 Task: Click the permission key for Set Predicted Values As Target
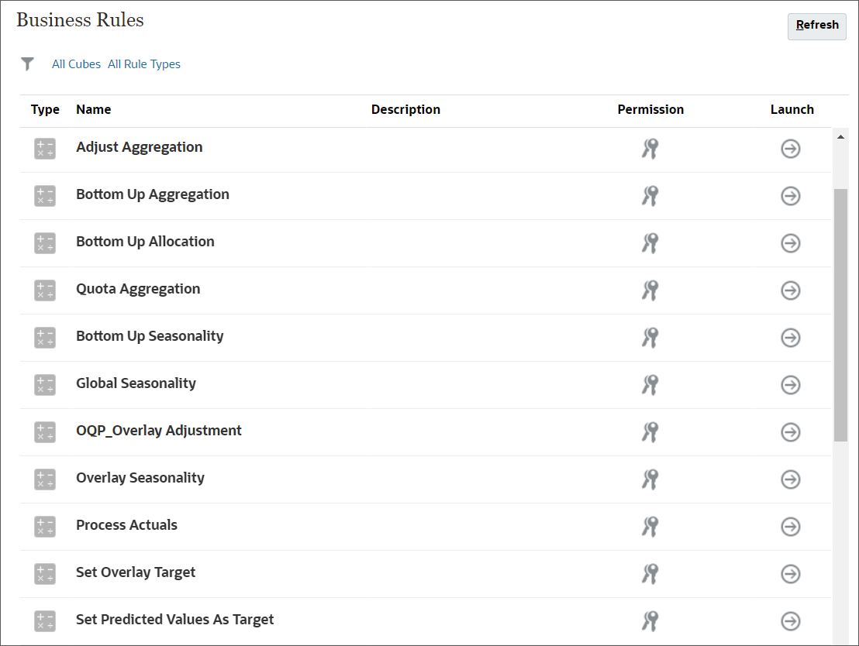(x=650, y=621)
